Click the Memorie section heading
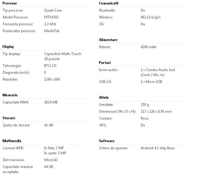 (x=10, y=95)
